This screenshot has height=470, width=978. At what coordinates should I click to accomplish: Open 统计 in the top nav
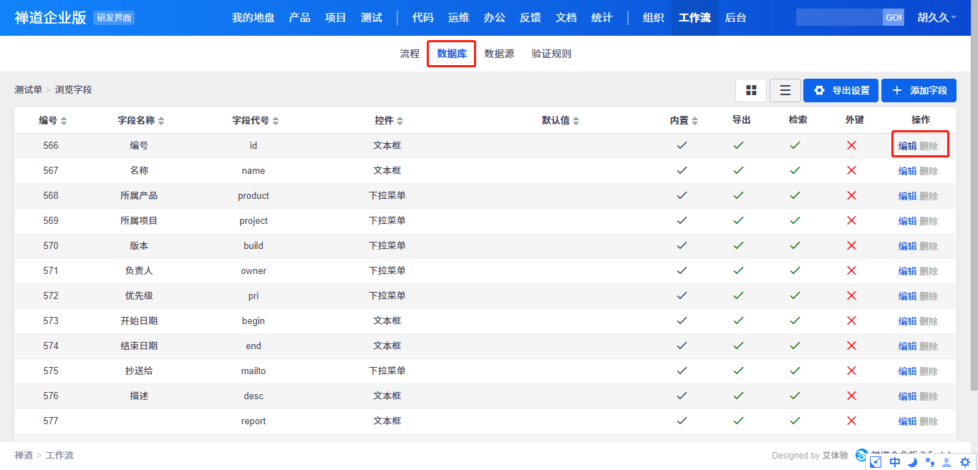[x=601, y=18]
